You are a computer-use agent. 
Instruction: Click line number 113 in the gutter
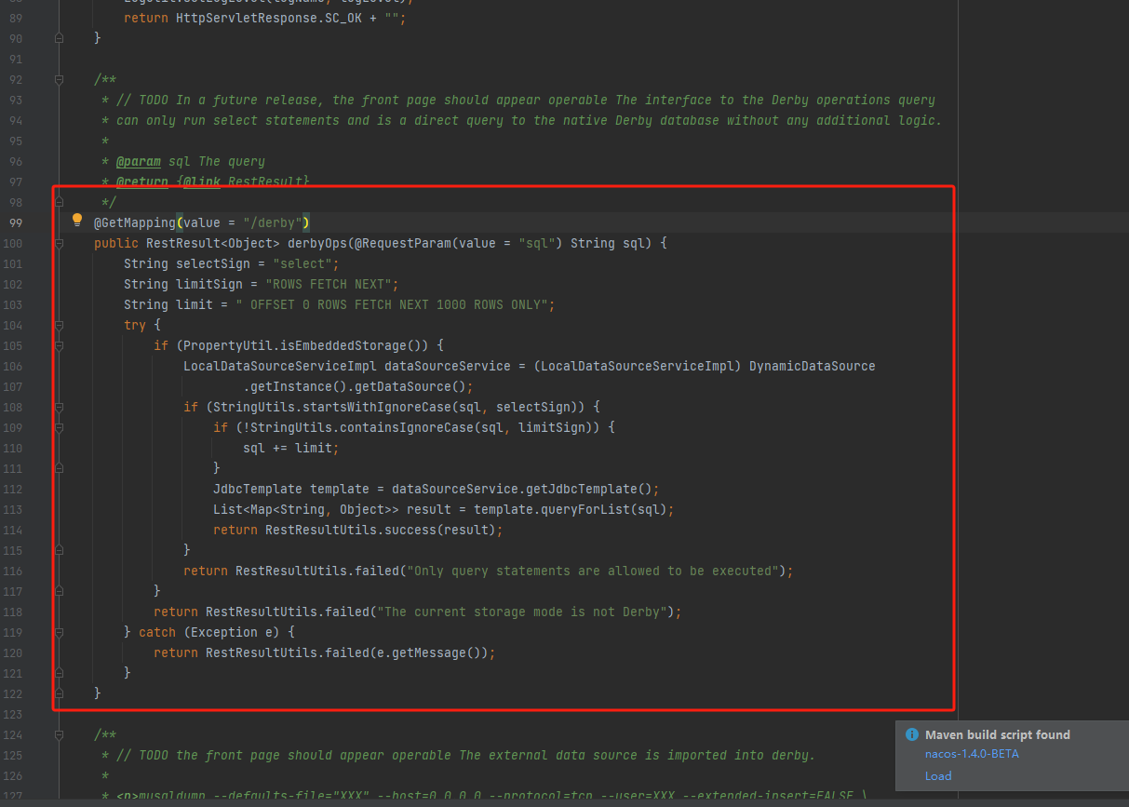pyautogui.click(x=13, y=509)
